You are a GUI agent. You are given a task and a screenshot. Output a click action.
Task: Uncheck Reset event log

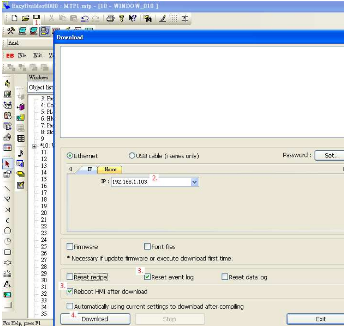click(x=147, y=276)
